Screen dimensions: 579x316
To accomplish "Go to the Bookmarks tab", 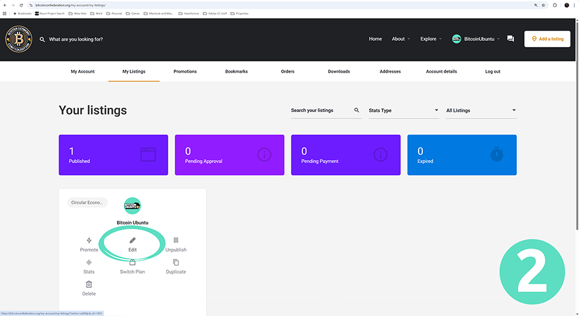I will (x=236, y=72).
